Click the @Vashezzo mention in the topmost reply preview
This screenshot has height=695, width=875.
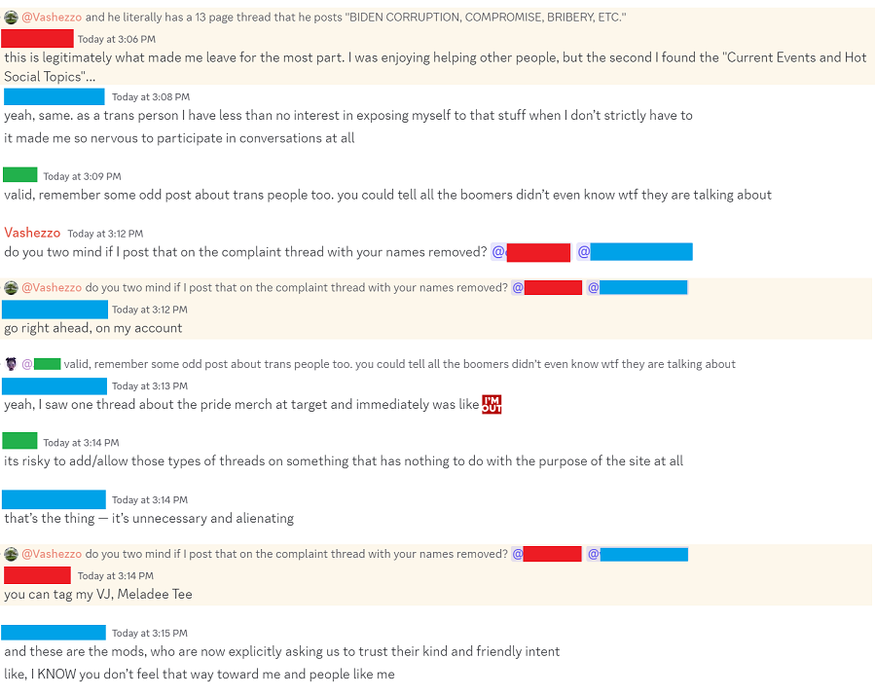(x=52, y=18)
